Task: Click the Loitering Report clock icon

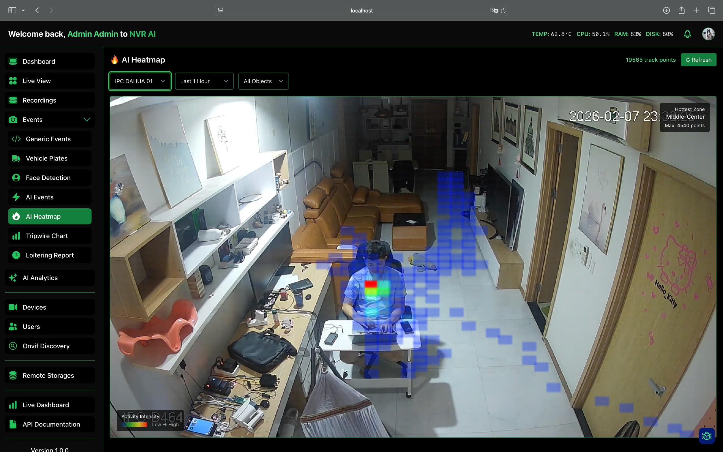Action: click(x=16, y=255)
